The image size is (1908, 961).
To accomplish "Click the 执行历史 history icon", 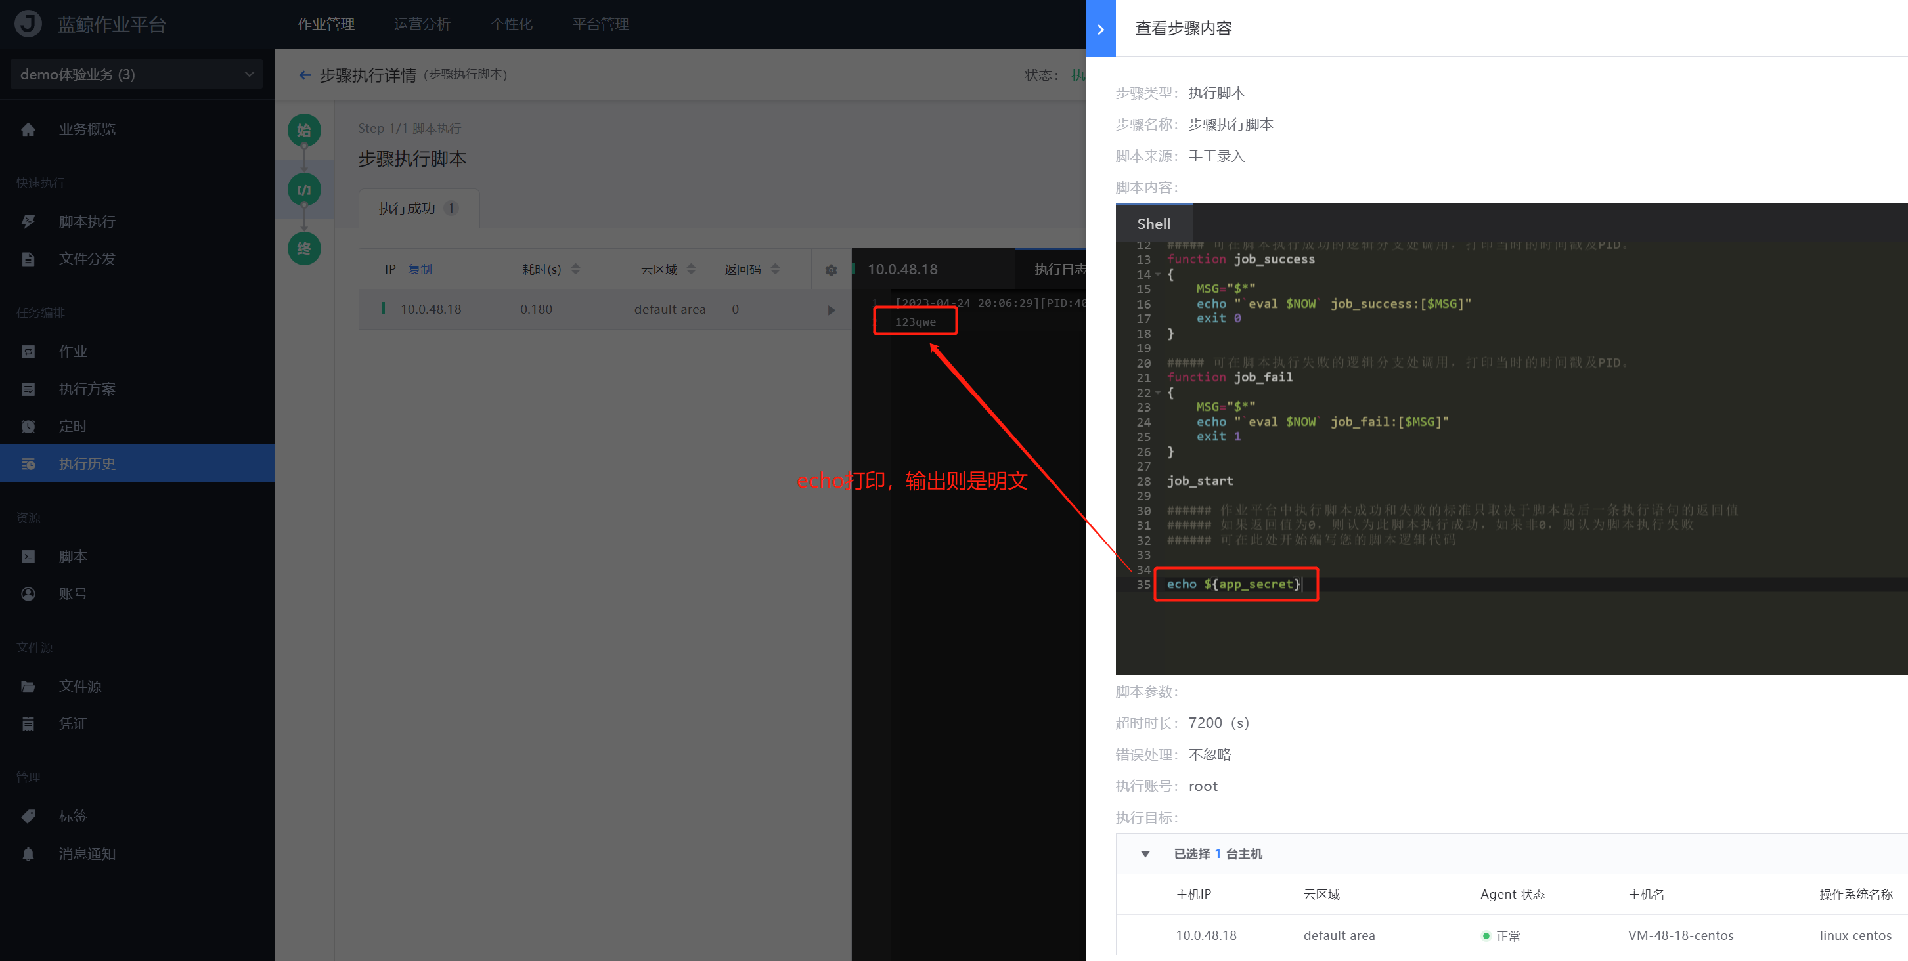I will click(28, 464).
